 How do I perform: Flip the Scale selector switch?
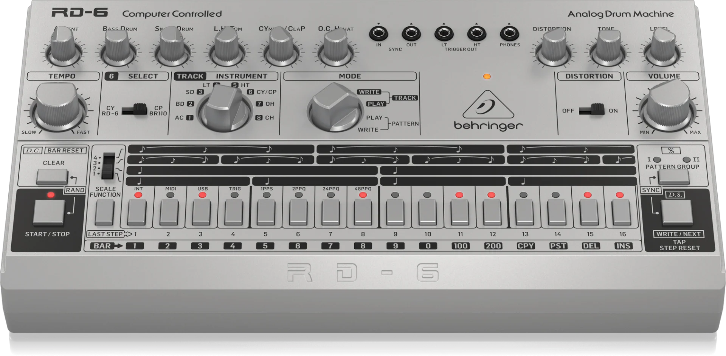[x=108, y=166]
